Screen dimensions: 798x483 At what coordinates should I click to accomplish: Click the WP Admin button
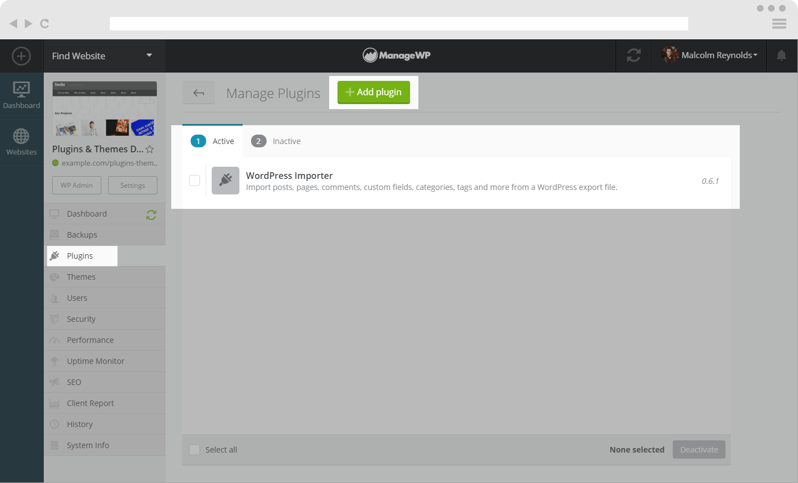point(76,185)
